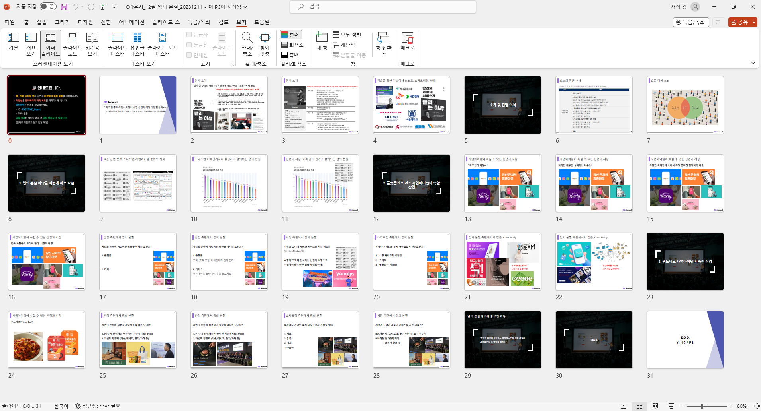Open the 슬라이드 노트 마스터 view

pyautogui.click(x=162, y=44)
